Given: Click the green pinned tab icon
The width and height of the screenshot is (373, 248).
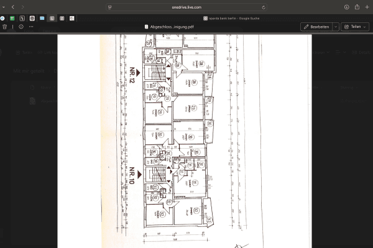Looking at the screenshot, I should click(x=12, y=19).
